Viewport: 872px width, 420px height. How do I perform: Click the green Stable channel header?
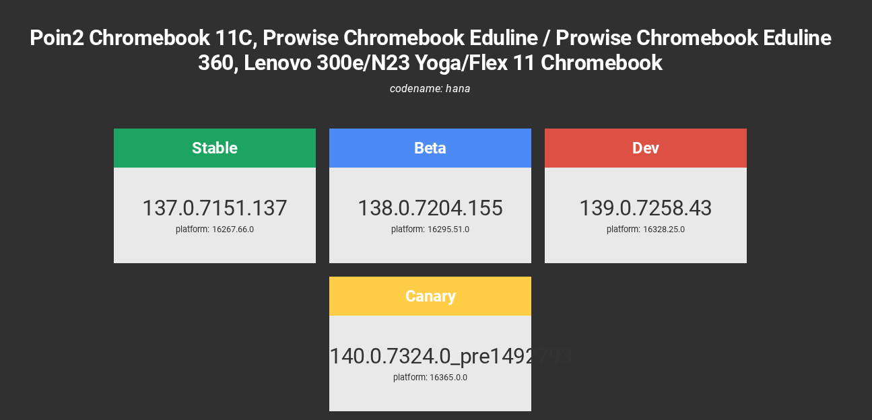coord(215,148)
